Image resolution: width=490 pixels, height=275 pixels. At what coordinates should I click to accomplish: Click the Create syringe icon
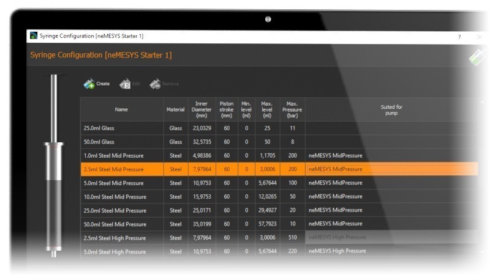click(x=89, y=84)
